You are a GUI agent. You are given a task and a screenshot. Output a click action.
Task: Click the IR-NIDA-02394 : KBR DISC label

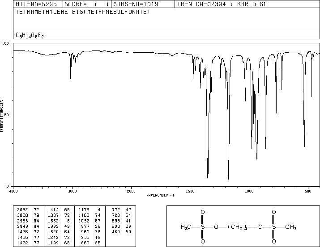(x=222, y=4)
